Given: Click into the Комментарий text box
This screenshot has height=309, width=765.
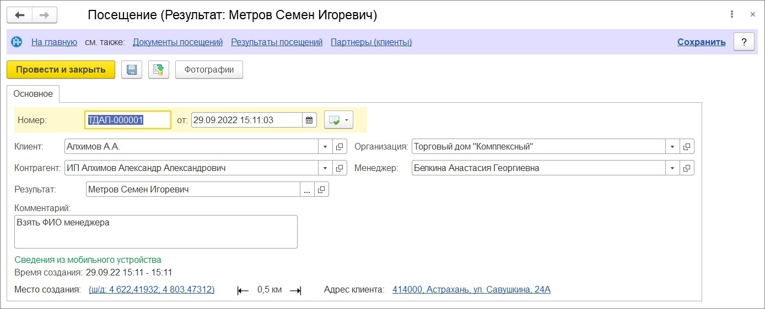Looking at the screenshot, I should [156, 231].
